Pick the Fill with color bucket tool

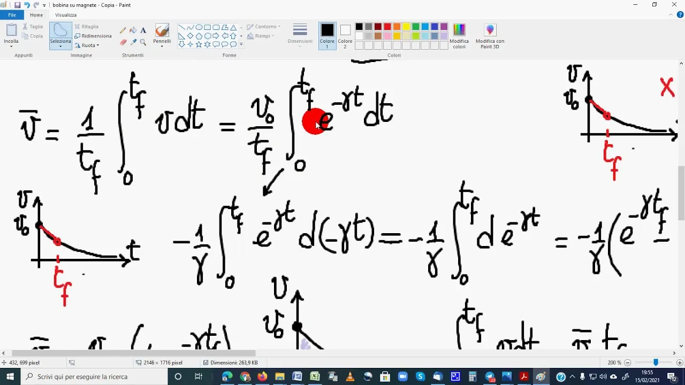click(133, 30)
